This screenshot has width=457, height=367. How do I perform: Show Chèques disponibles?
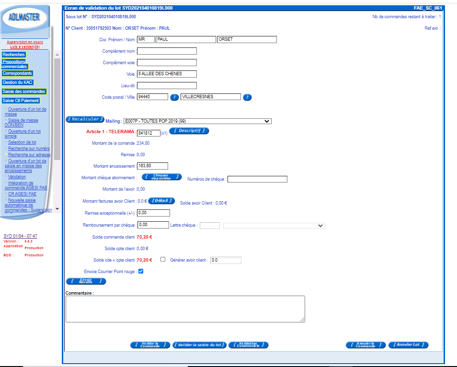(161, 177)
